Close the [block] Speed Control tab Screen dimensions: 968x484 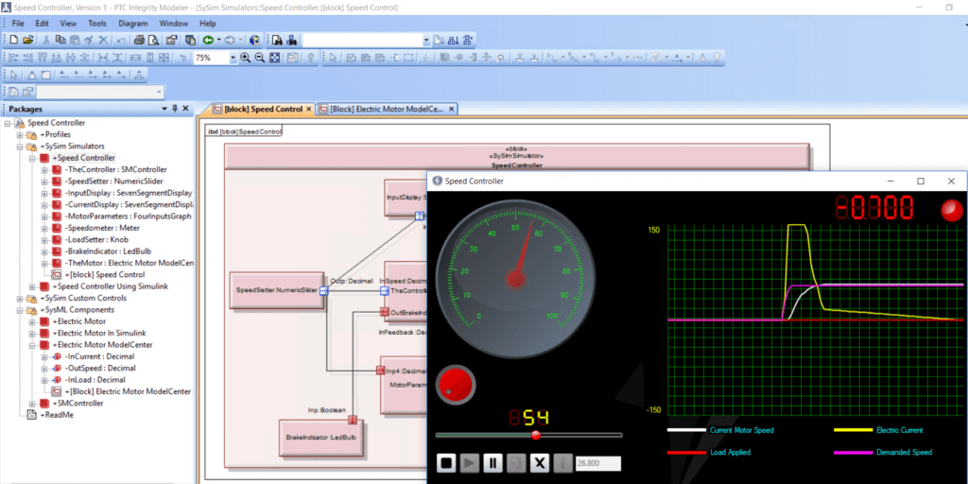coord(309,110)
